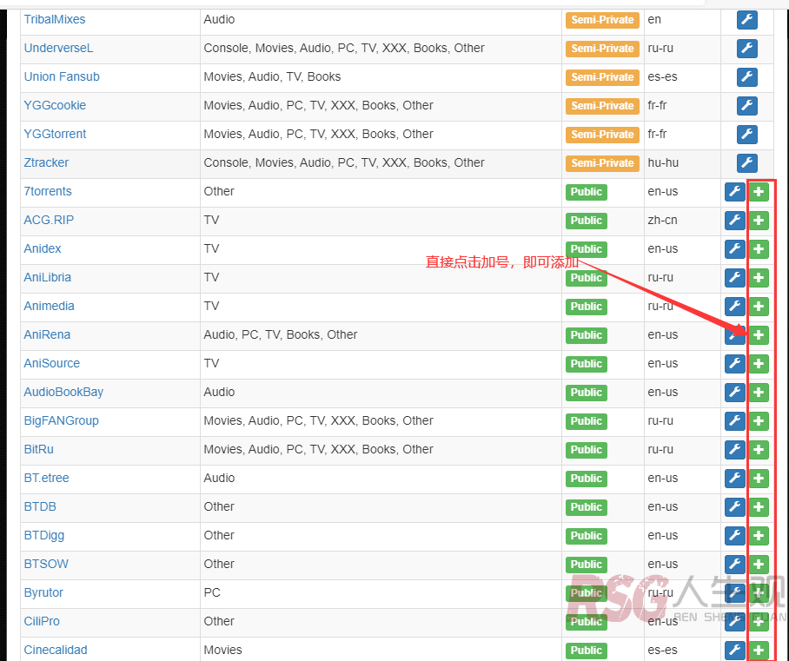Viewport: 789px width, 661px height.
Task: Click Semi-Private badge in TribalMixes row
Action: pyautogui.click(x=602, y=20)
